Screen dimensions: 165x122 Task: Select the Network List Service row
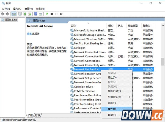(x=112, y=69)
